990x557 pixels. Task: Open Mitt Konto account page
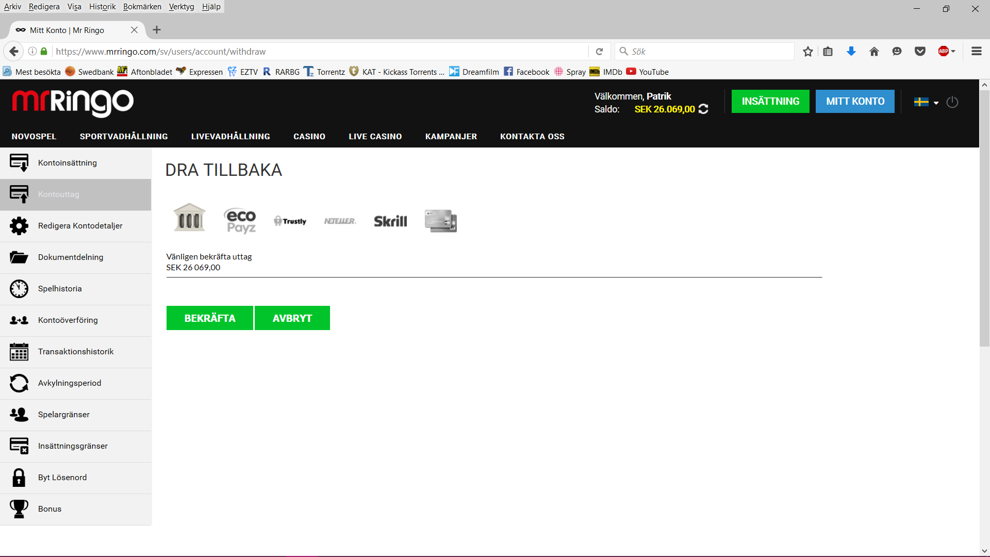tap(855, 102)
